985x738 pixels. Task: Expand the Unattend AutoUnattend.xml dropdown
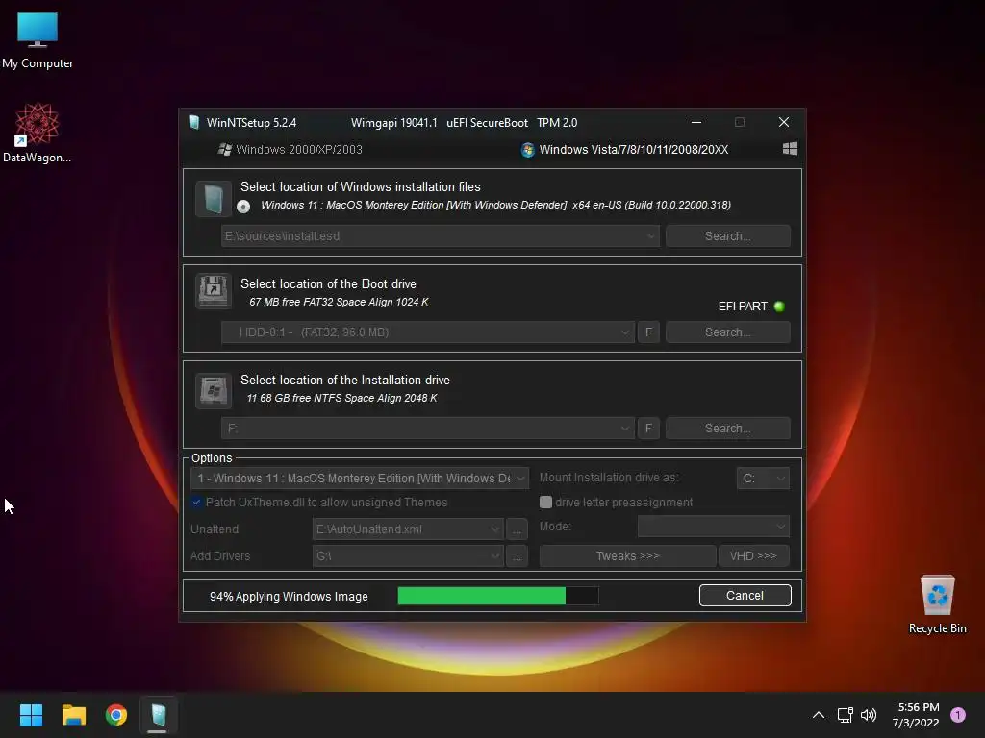pos(495,529)
